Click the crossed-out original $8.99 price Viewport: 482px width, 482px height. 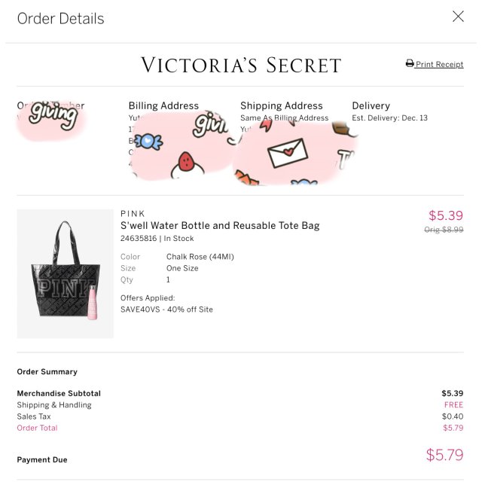[x=444, y=230]
